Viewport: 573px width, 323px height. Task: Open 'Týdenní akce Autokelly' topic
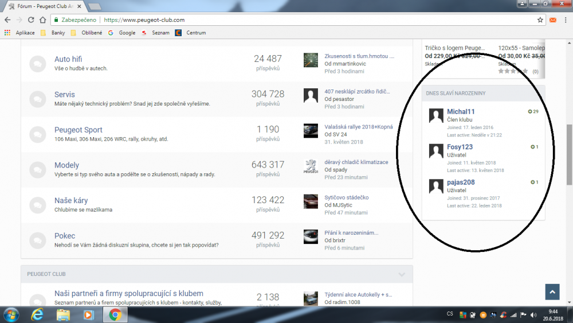coord(358,294)
